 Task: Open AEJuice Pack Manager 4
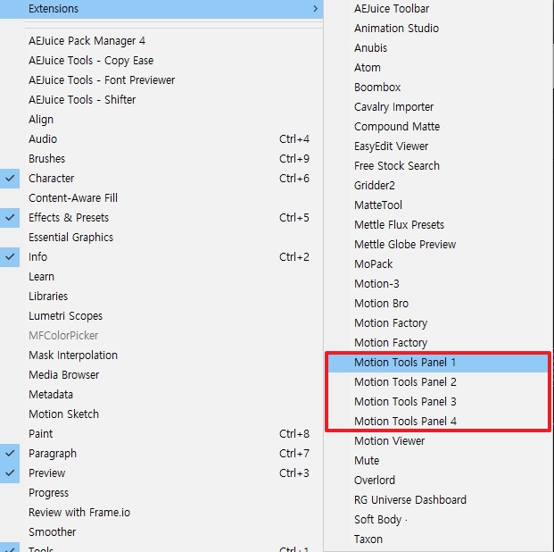tap(87, 41)
